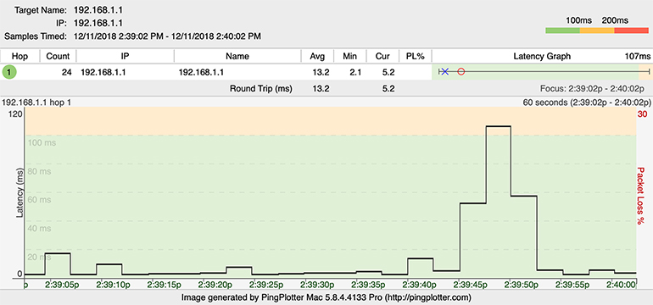Click the 80 ms gridline label
Image resolution: width=653 pixels, height=305 pixels.
40,171
